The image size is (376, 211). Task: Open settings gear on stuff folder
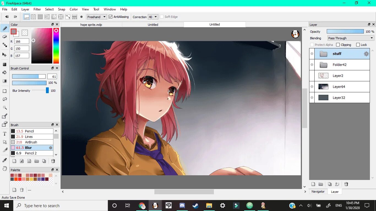[x=366, y=54]
